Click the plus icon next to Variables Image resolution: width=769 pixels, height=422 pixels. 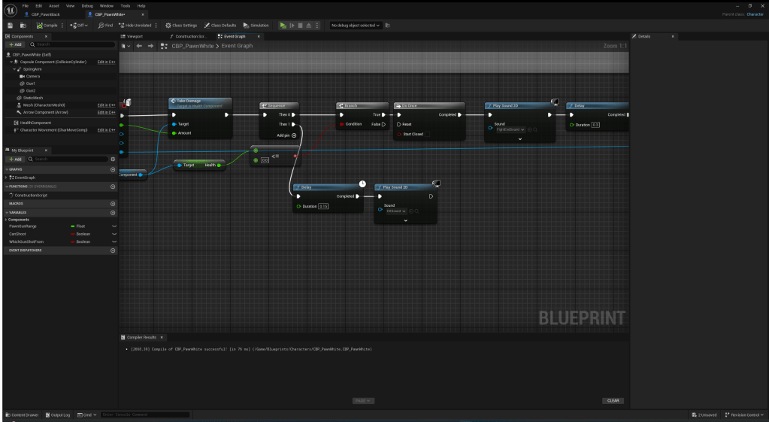pos(113,212)
